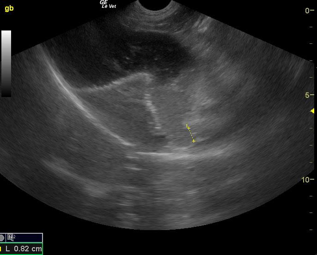Click the yellow focal zone arrow marker

click(x=313, y=111)
